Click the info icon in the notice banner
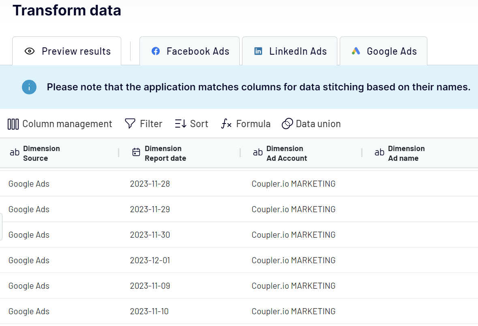The height and width of the screenshot is (326, 478). click(x=29, y=87)
